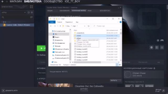Open the МАГАЗИН menu in Steam
168x94 pixels.
tap(16, 2)
